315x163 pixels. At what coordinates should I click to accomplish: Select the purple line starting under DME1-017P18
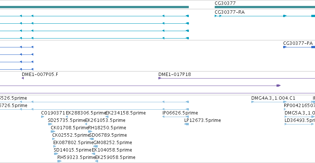[x=237, y=78]
